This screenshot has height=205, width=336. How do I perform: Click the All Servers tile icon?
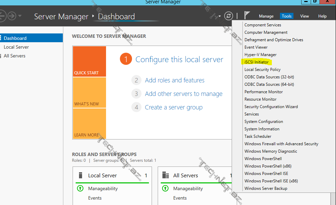(165, 175)
